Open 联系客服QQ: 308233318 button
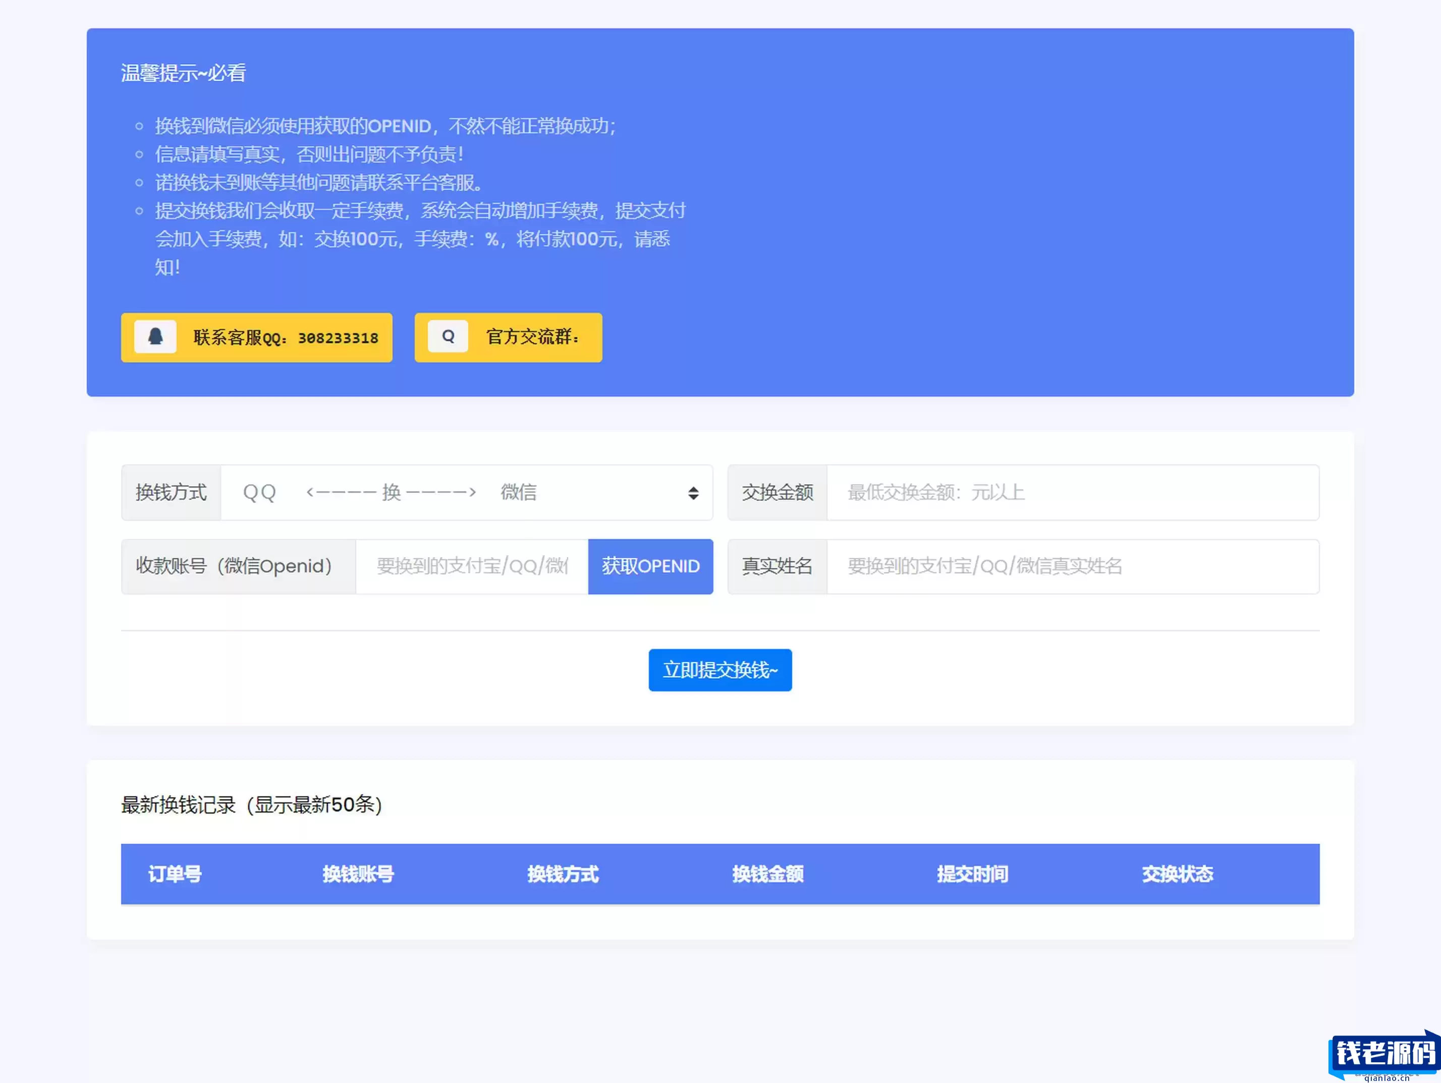Screen dimensions: 1441x1083 (257, 338)
